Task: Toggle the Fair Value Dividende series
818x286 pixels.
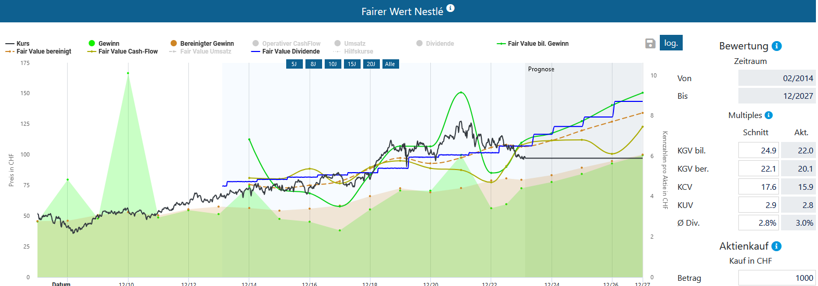Action: (x=286, y=51)
